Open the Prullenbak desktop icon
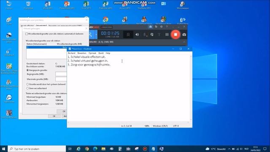Screen dimensions: 270x152 [28, 5]
